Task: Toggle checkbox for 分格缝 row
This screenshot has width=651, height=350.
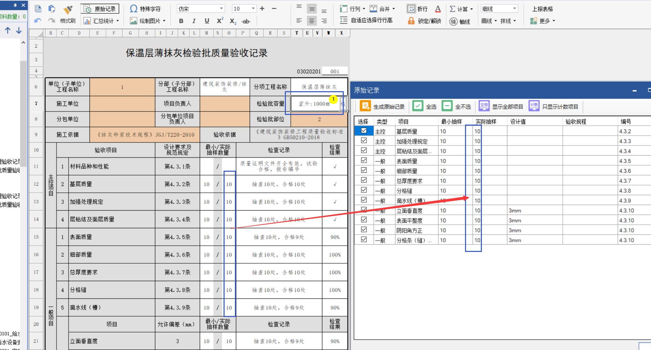Action: coord(364,190)
